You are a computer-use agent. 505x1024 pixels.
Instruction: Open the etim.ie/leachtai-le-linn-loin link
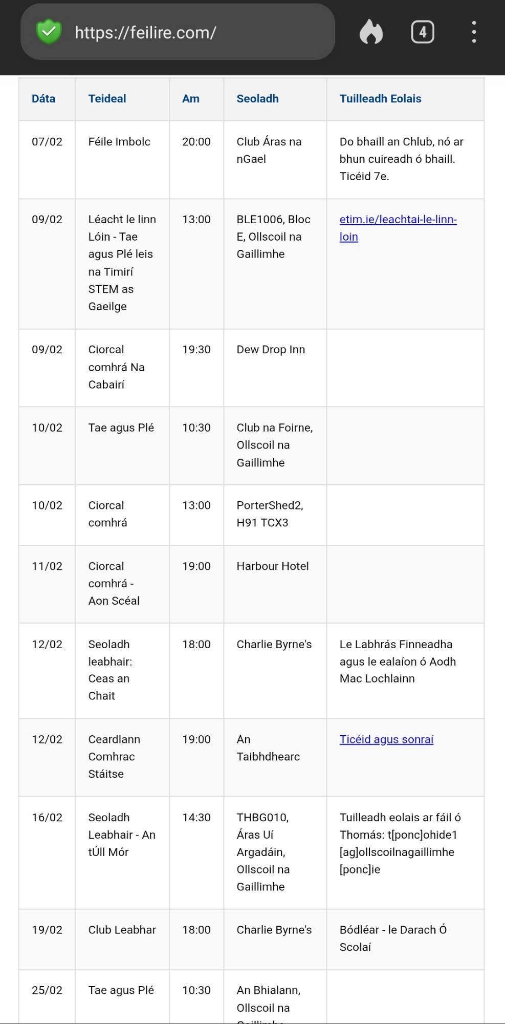pyautogui.click(x=398, y=228)
